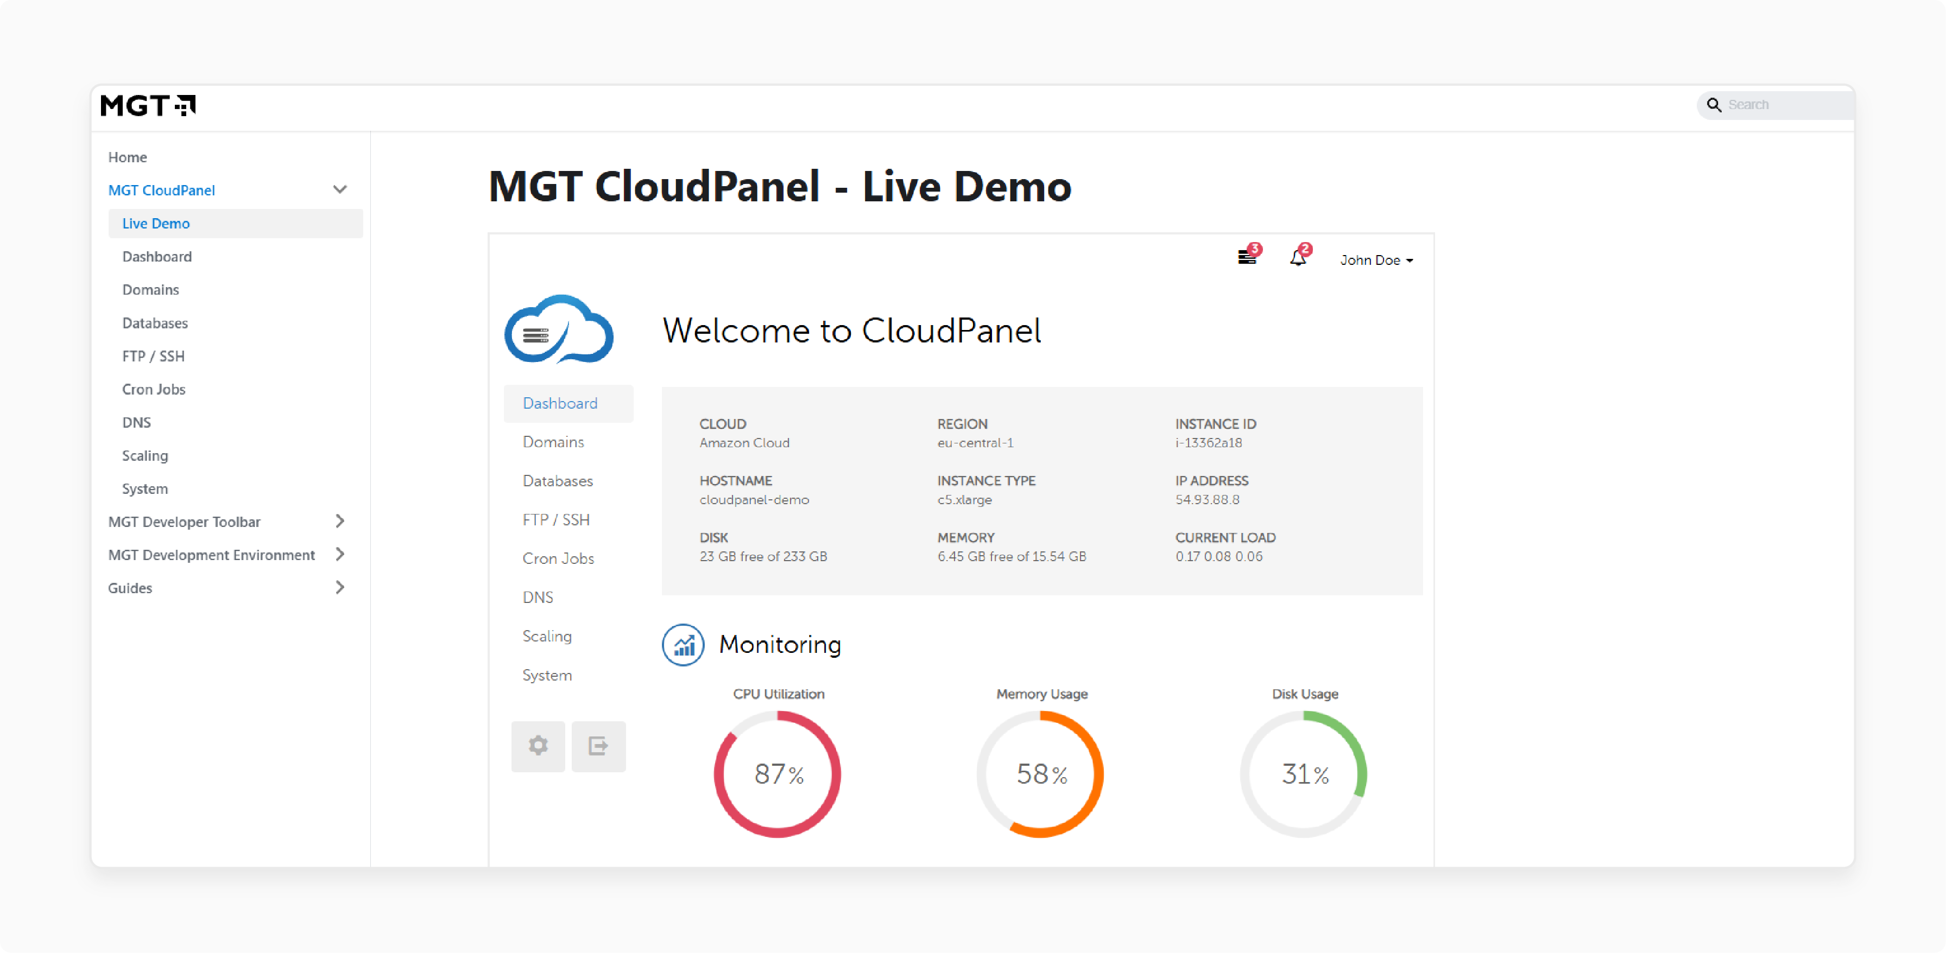Open Domains in the docs sidebar
1946x953 pixels.
[x=151, y=290]
